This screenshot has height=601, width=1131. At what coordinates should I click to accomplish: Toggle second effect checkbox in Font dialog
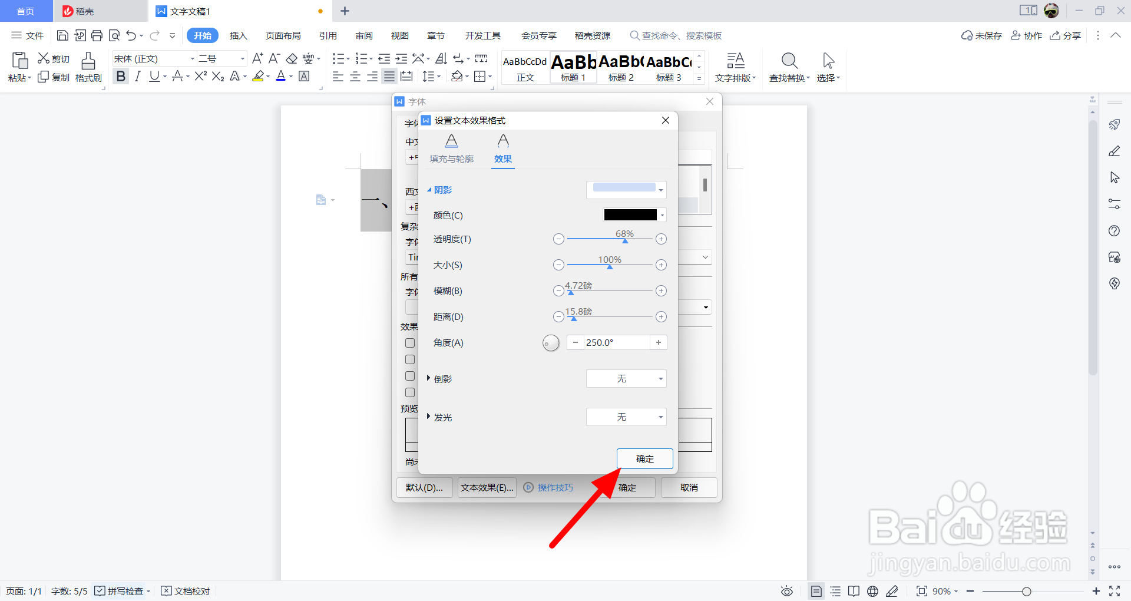(x=410, y=359)
